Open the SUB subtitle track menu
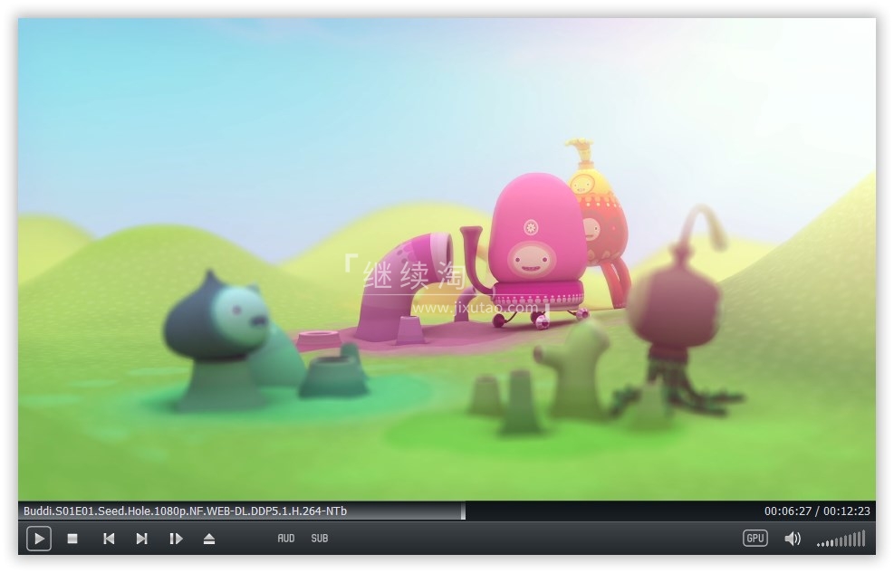The image size is (894, 573). pyautogui.click(x=320, y=539)
